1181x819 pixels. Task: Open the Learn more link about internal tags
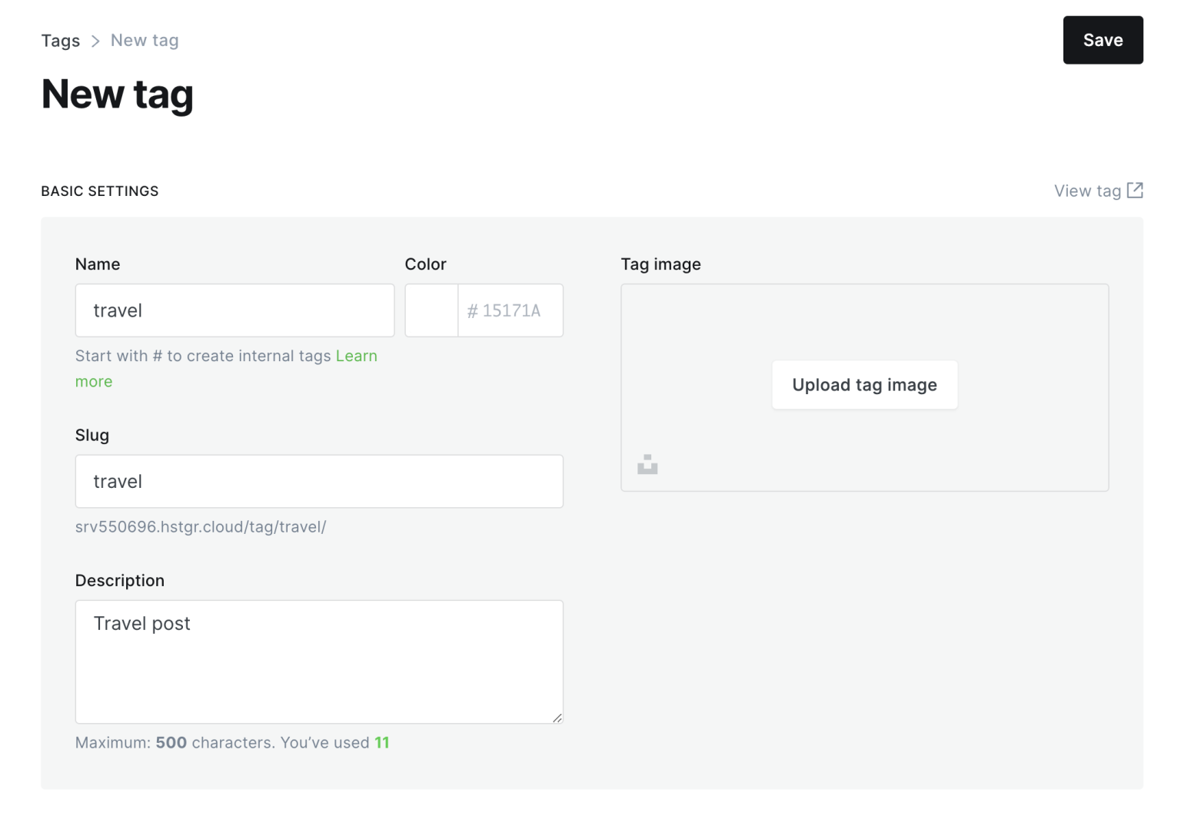coord(357,356)
